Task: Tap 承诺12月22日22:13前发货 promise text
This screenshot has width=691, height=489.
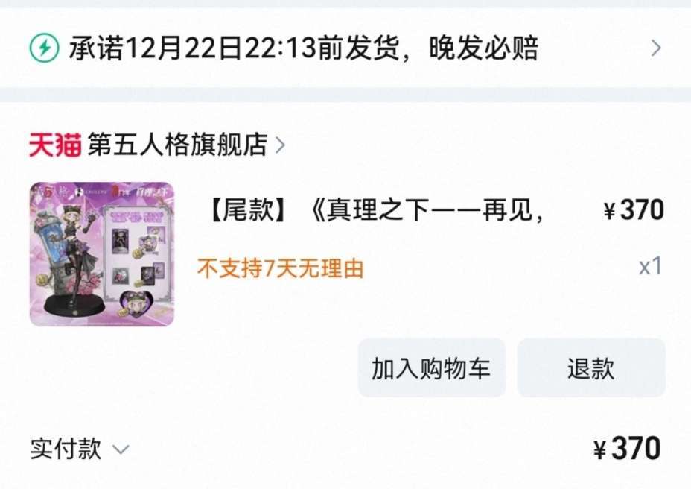Action: click(x=234, y=48)
